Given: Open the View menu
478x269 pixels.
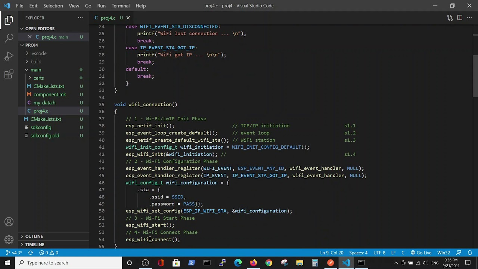Looking at the screenshot, I should coord(74,6).
